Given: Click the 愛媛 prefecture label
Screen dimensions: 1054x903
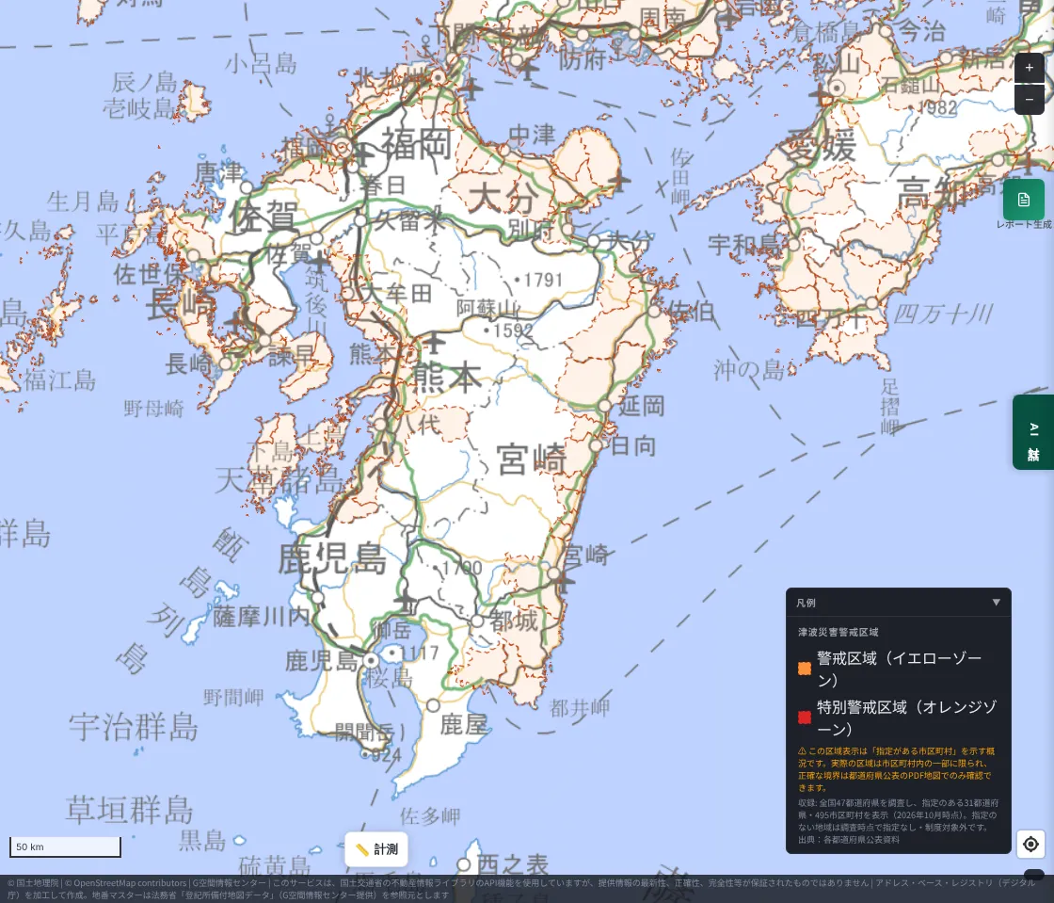Looking at the screenshot, I should [x=821, y=145].
